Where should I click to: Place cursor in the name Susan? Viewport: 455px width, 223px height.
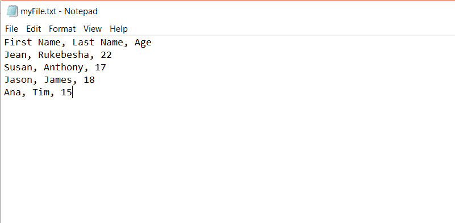coord(18,68)
